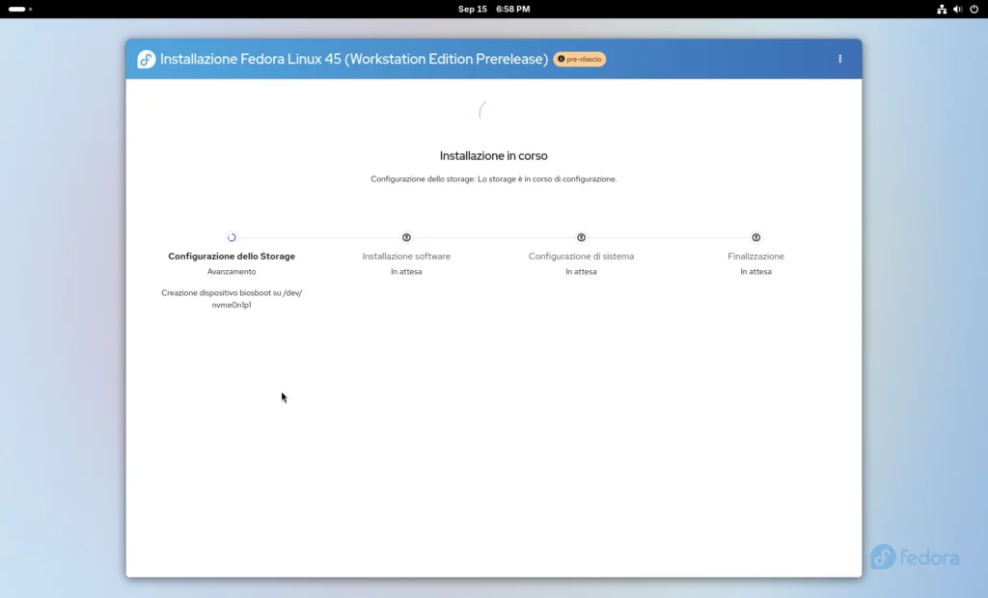Click the Fedora logo in installer header

point(147,59)
